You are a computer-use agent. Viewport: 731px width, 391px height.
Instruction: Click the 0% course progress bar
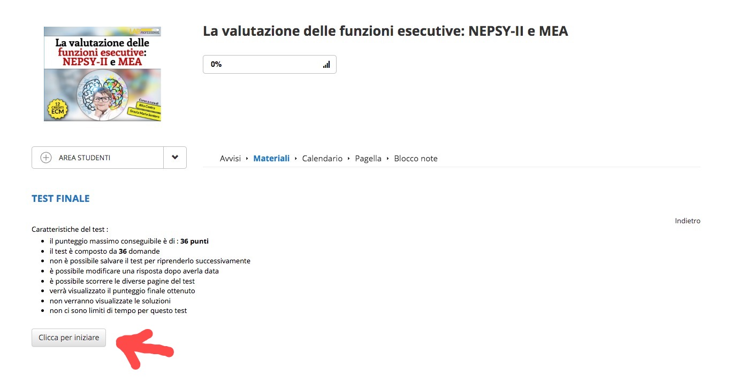(x=269, y=64)
